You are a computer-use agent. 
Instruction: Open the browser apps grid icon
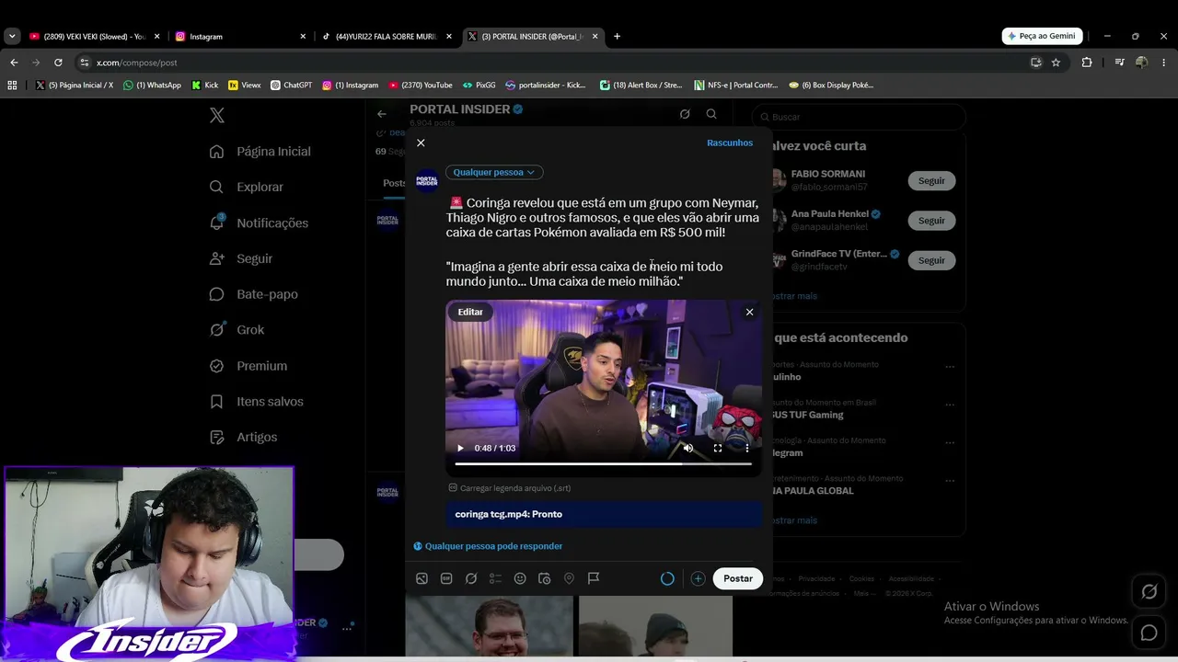click(x=12, y=85)
